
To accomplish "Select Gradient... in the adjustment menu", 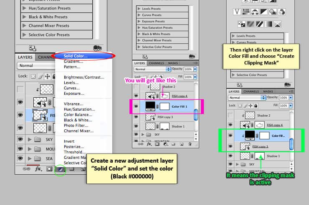I will (73, 62).
